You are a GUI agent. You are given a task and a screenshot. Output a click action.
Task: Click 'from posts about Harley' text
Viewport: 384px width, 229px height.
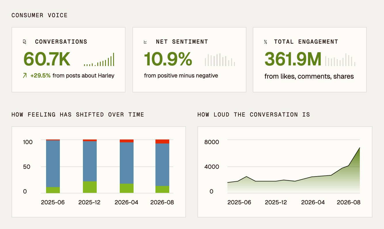click(x=83, y=76)
